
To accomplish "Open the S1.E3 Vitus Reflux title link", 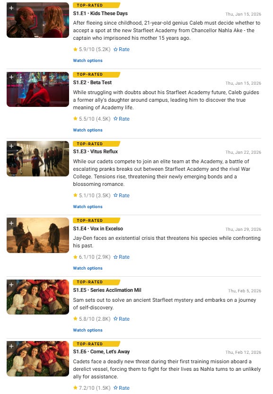I will (95, 151).
